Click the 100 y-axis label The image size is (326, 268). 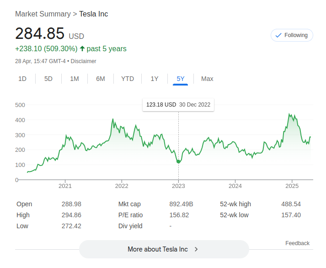click(20, 165)
